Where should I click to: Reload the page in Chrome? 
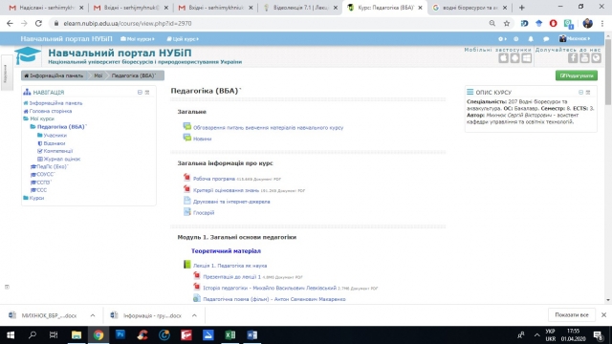pyautogui.click(x=38, y=23)
